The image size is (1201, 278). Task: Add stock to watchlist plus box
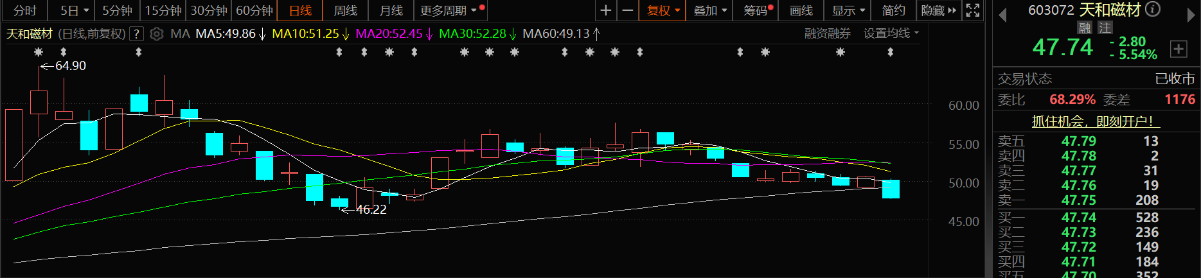(1179, 48)
